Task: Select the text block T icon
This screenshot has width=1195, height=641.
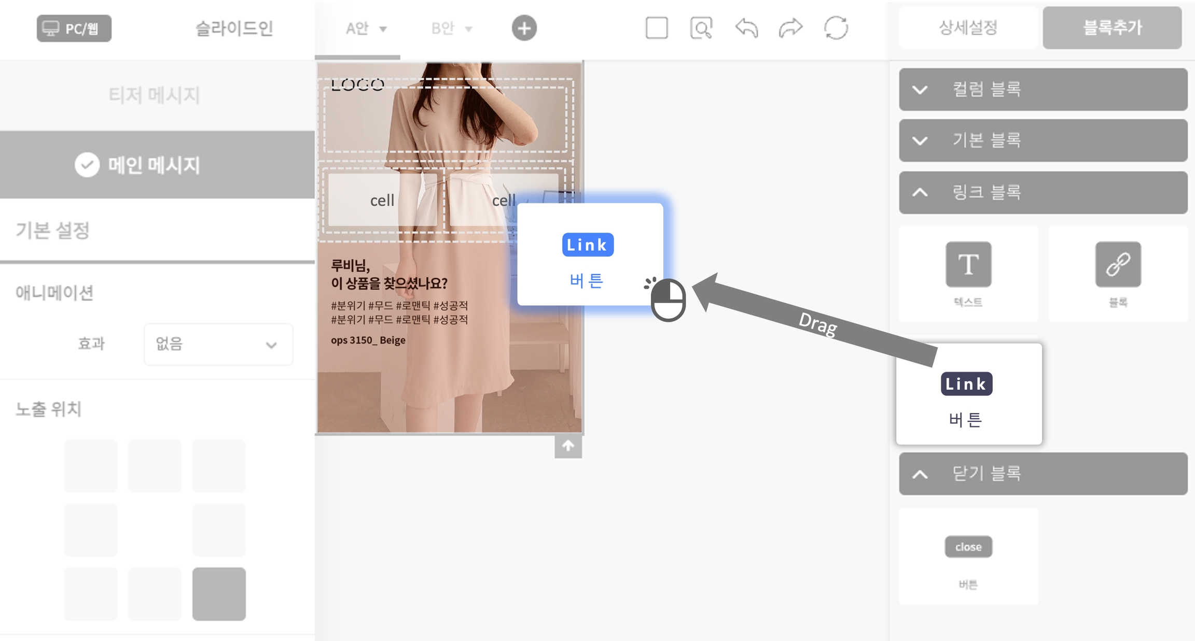Action: (x=968, y=264)
